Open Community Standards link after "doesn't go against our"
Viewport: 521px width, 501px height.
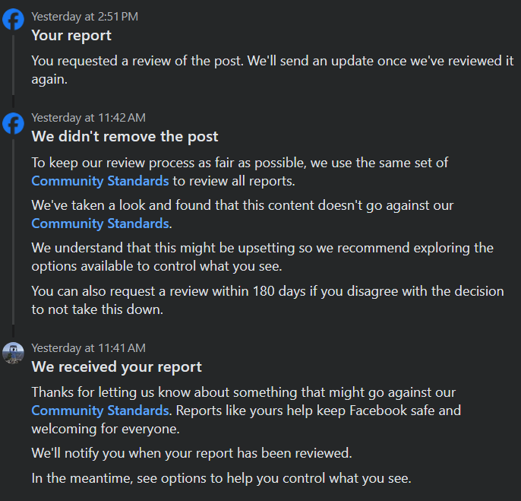click(x=99, y=224)
